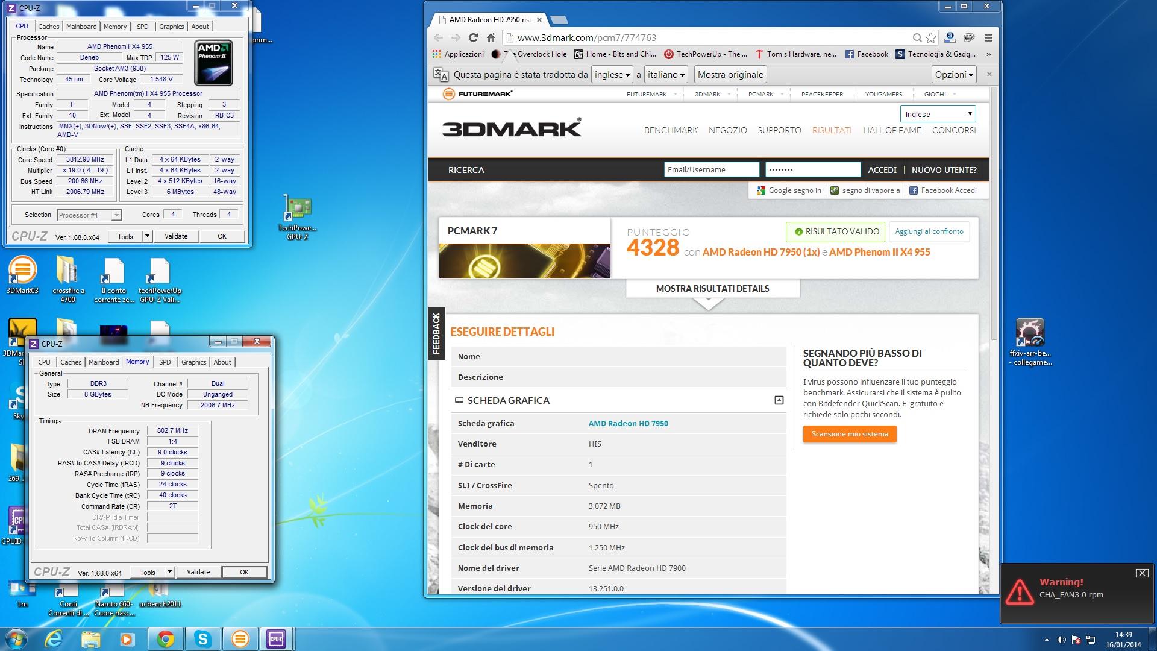Switch to Caches tab in top CPU-Z
Viewport: 1157px width, 651px height.
[x=49, y=27]
